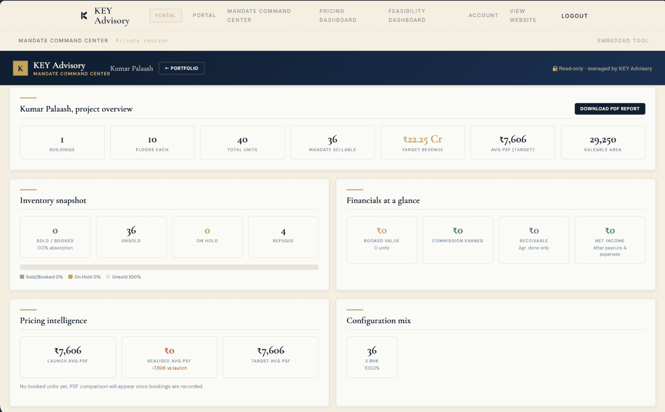Click the 'Kumar Palaash' name in navy header

point(131,68)
